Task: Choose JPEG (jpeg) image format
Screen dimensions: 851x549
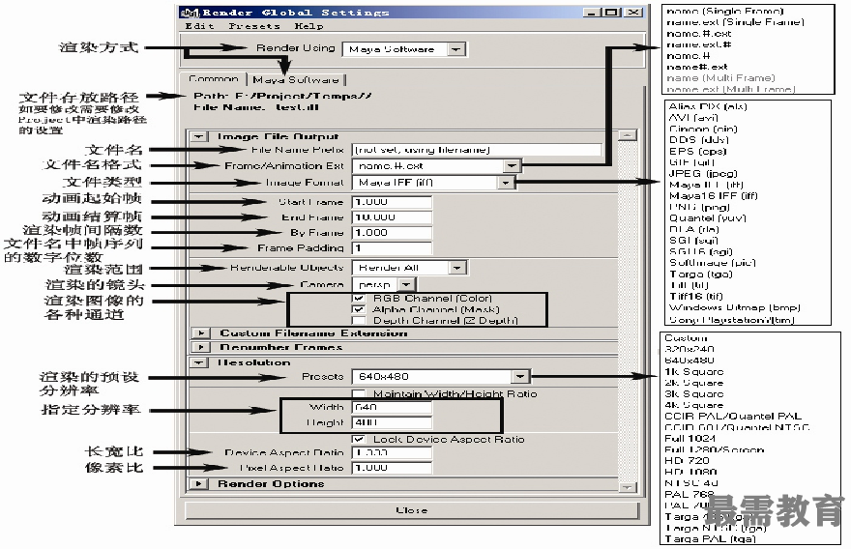Action: point(703,174)
